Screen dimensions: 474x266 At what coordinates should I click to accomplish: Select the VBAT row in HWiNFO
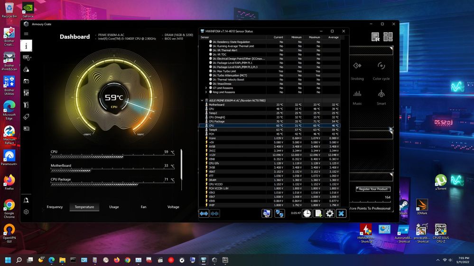click(x=270, y=172)
